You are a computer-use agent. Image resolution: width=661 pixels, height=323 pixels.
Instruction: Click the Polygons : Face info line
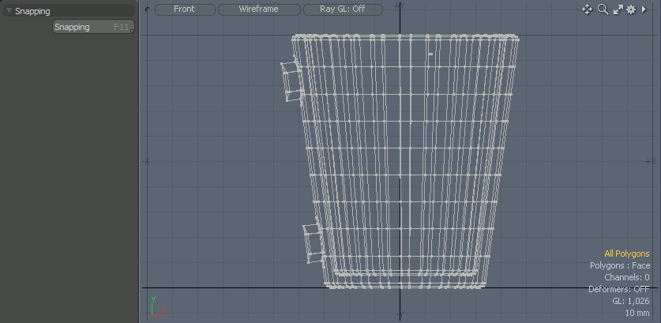pyautogui.click(x=620, y=266)
